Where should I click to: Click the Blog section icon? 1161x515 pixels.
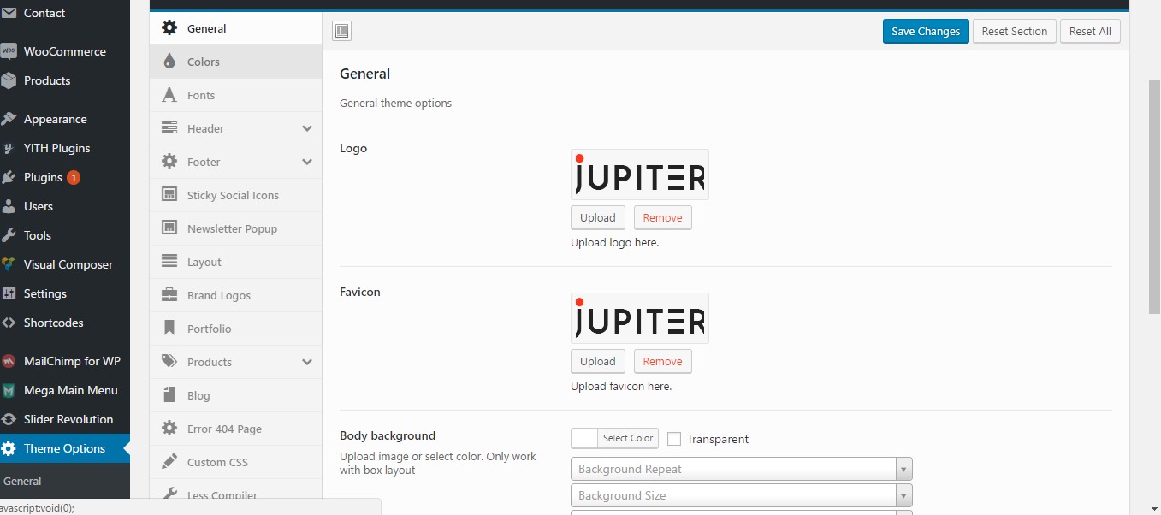[x=169, y=395]
